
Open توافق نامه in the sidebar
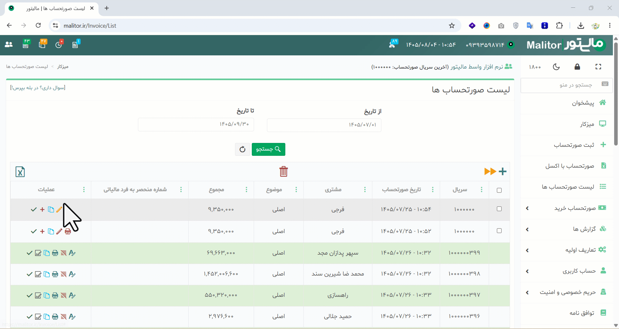click(x=567, y=313)
